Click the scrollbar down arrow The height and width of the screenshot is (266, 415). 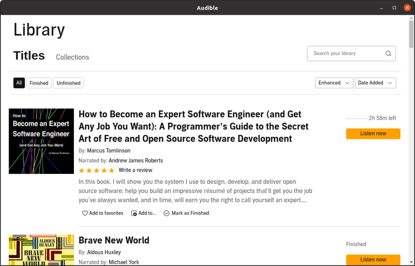click(x=411, y=262)
